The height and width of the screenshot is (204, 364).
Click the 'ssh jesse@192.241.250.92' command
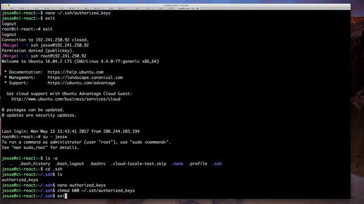pos(60,45)
